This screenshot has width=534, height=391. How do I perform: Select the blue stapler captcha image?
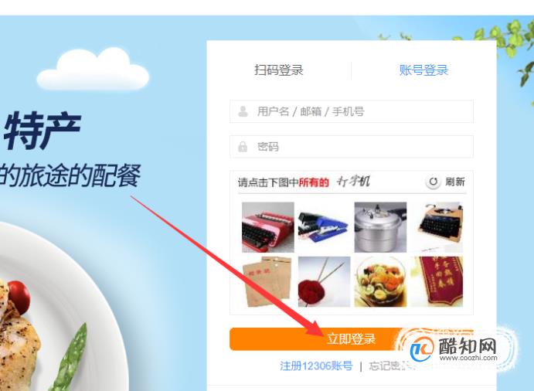324,227
